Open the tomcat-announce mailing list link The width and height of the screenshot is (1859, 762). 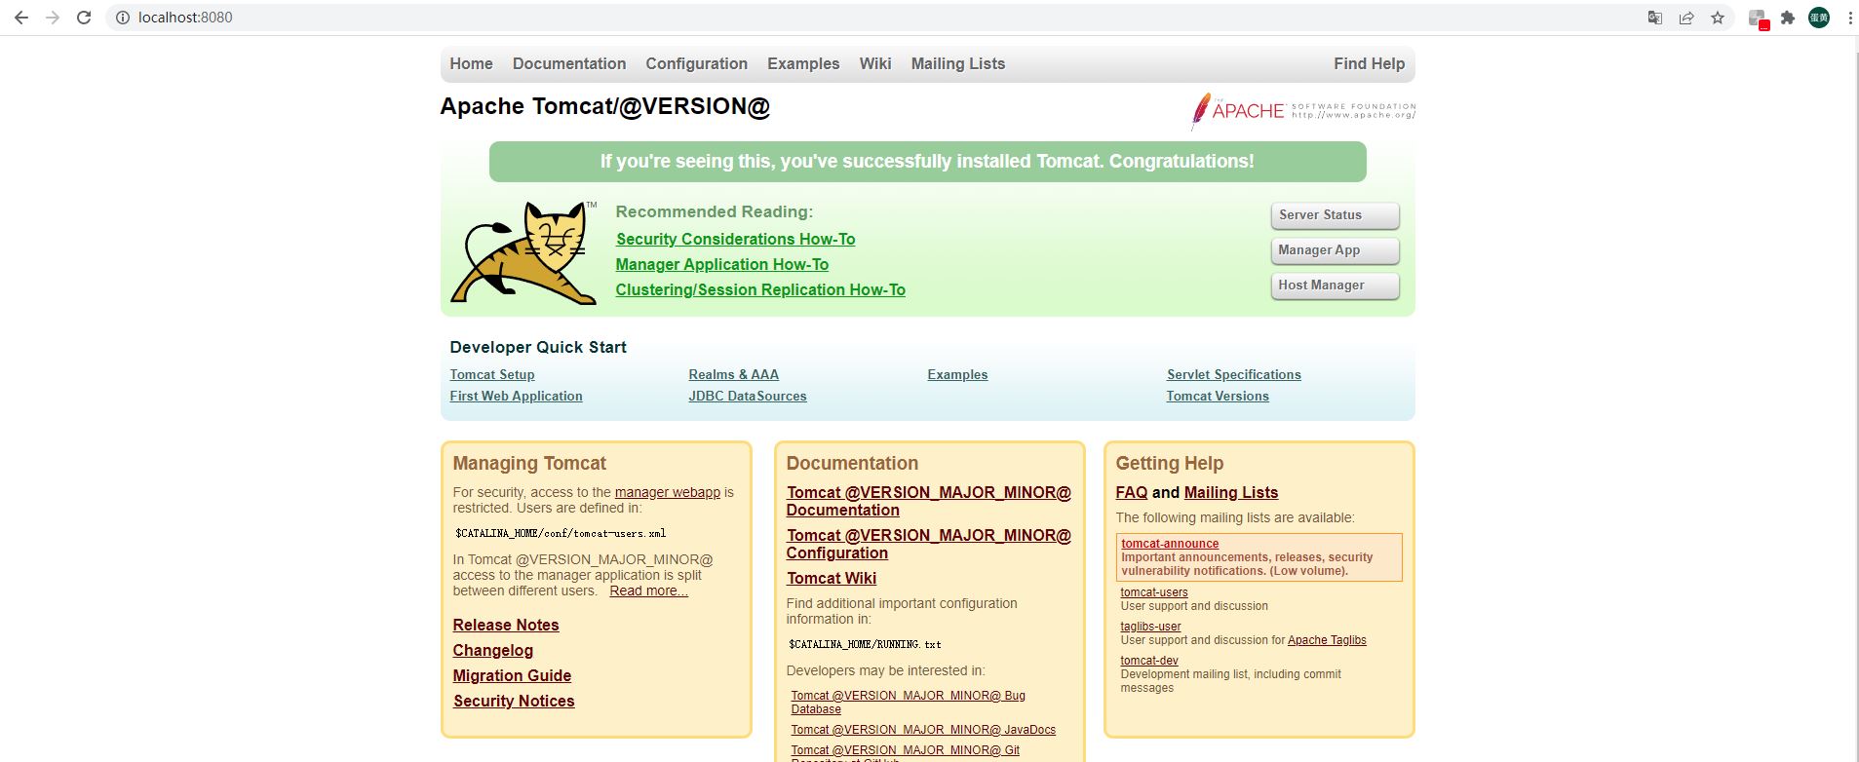tap(1170, 544)
